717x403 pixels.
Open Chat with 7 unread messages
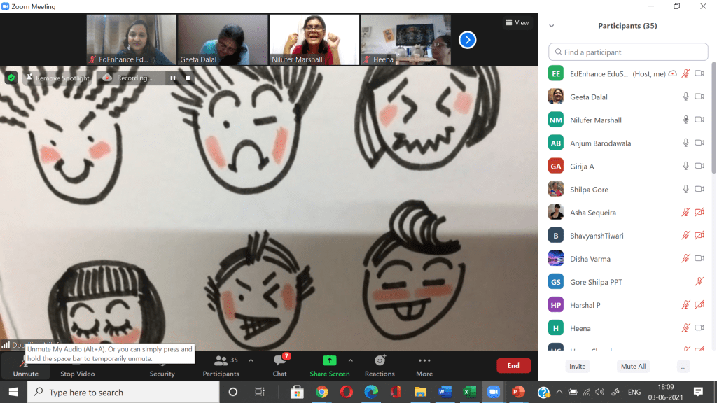280,361
